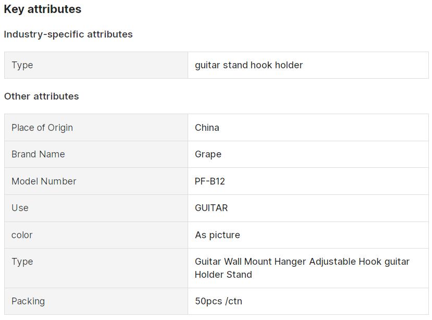Click the 'PF-B12' model number value
The width and height of the screenshot is (432, 320).
210,181
